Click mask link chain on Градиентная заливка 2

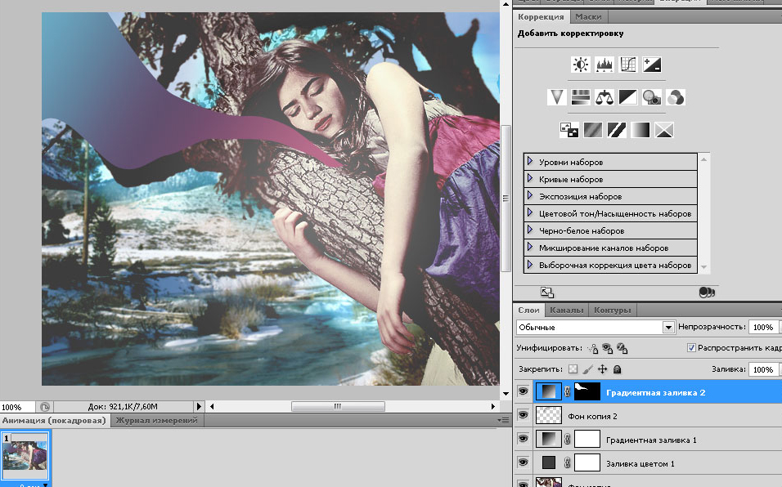click(x=567, y=392)
